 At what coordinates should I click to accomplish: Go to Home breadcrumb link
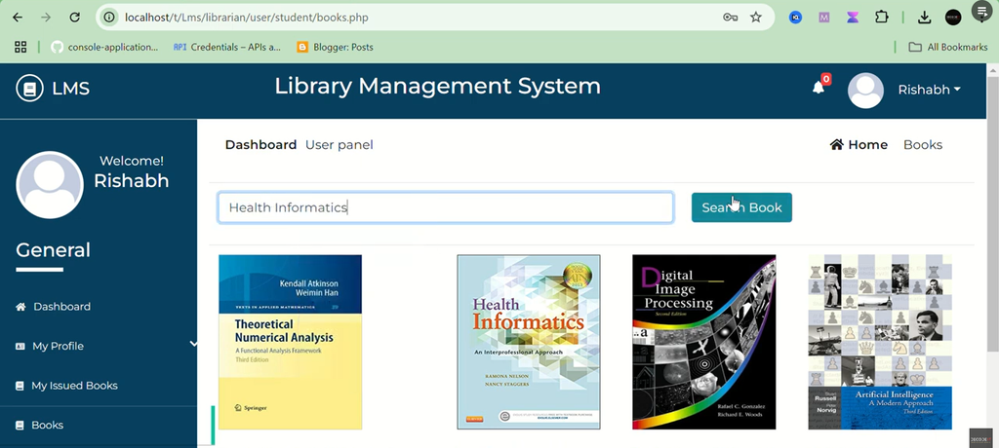(x=867, y=144)
